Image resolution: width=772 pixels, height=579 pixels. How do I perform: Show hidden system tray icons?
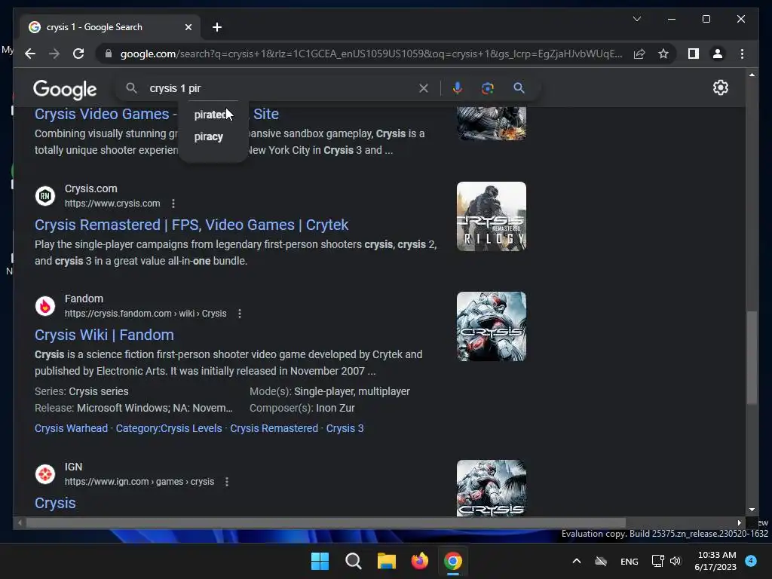coord(577,561)
